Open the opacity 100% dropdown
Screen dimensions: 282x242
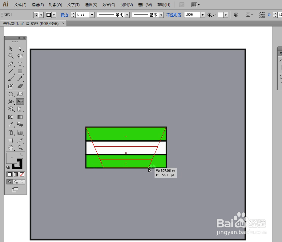coord(203,15)
